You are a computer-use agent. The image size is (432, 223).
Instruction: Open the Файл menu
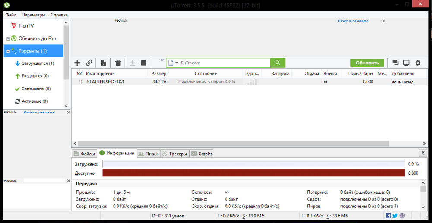click(x=11, y=15)
